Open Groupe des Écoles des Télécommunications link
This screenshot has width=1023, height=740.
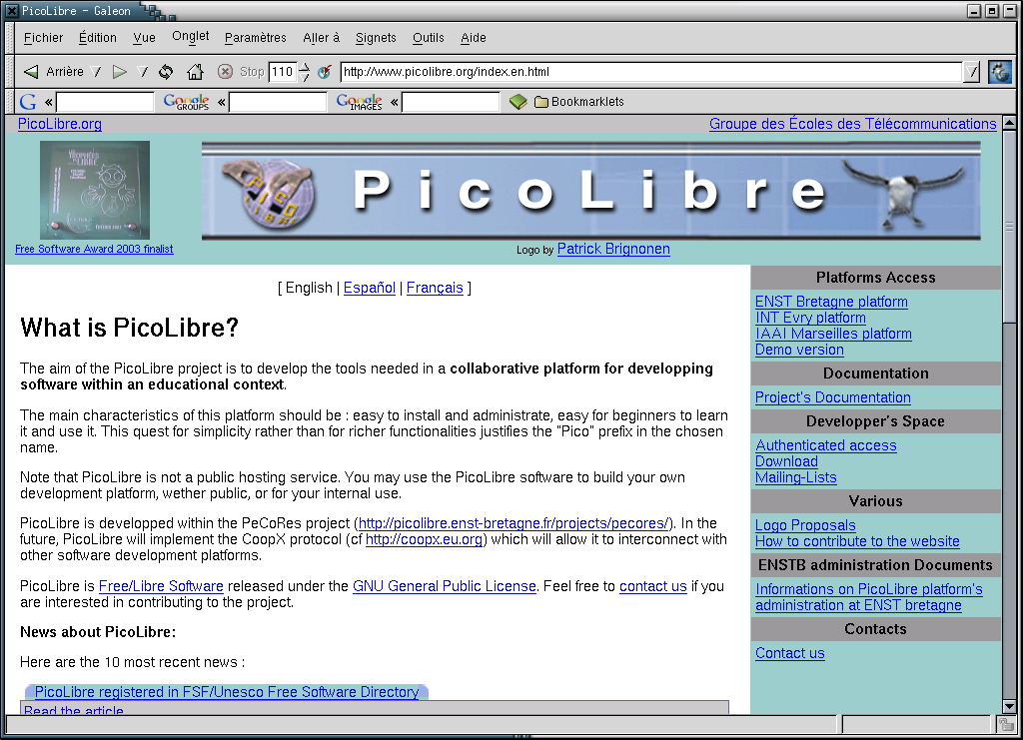click(x=853, y=124)
